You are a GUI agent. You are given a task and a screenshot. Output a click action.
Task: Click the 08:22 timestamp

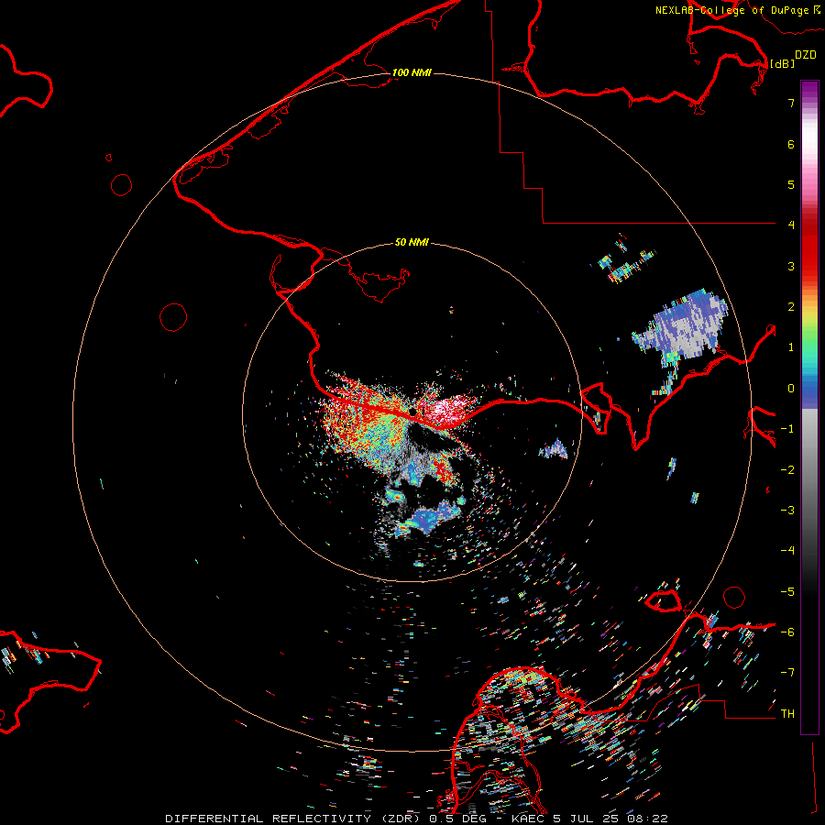pyautogui.click(x=647, y=819)
